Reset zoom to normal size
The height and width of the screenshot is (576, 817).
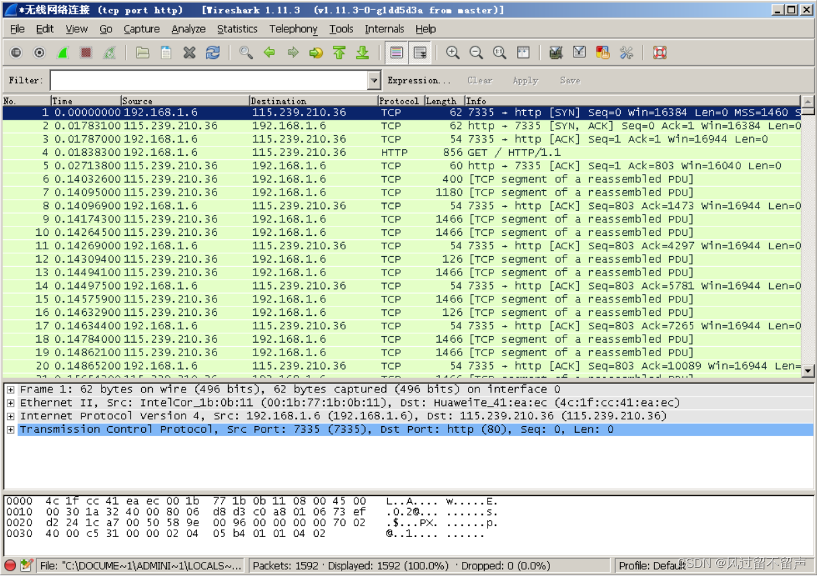[x=500, y=52]
